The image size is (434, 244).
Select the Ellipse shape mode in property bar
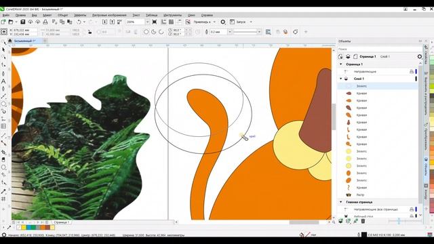[146, 32]
